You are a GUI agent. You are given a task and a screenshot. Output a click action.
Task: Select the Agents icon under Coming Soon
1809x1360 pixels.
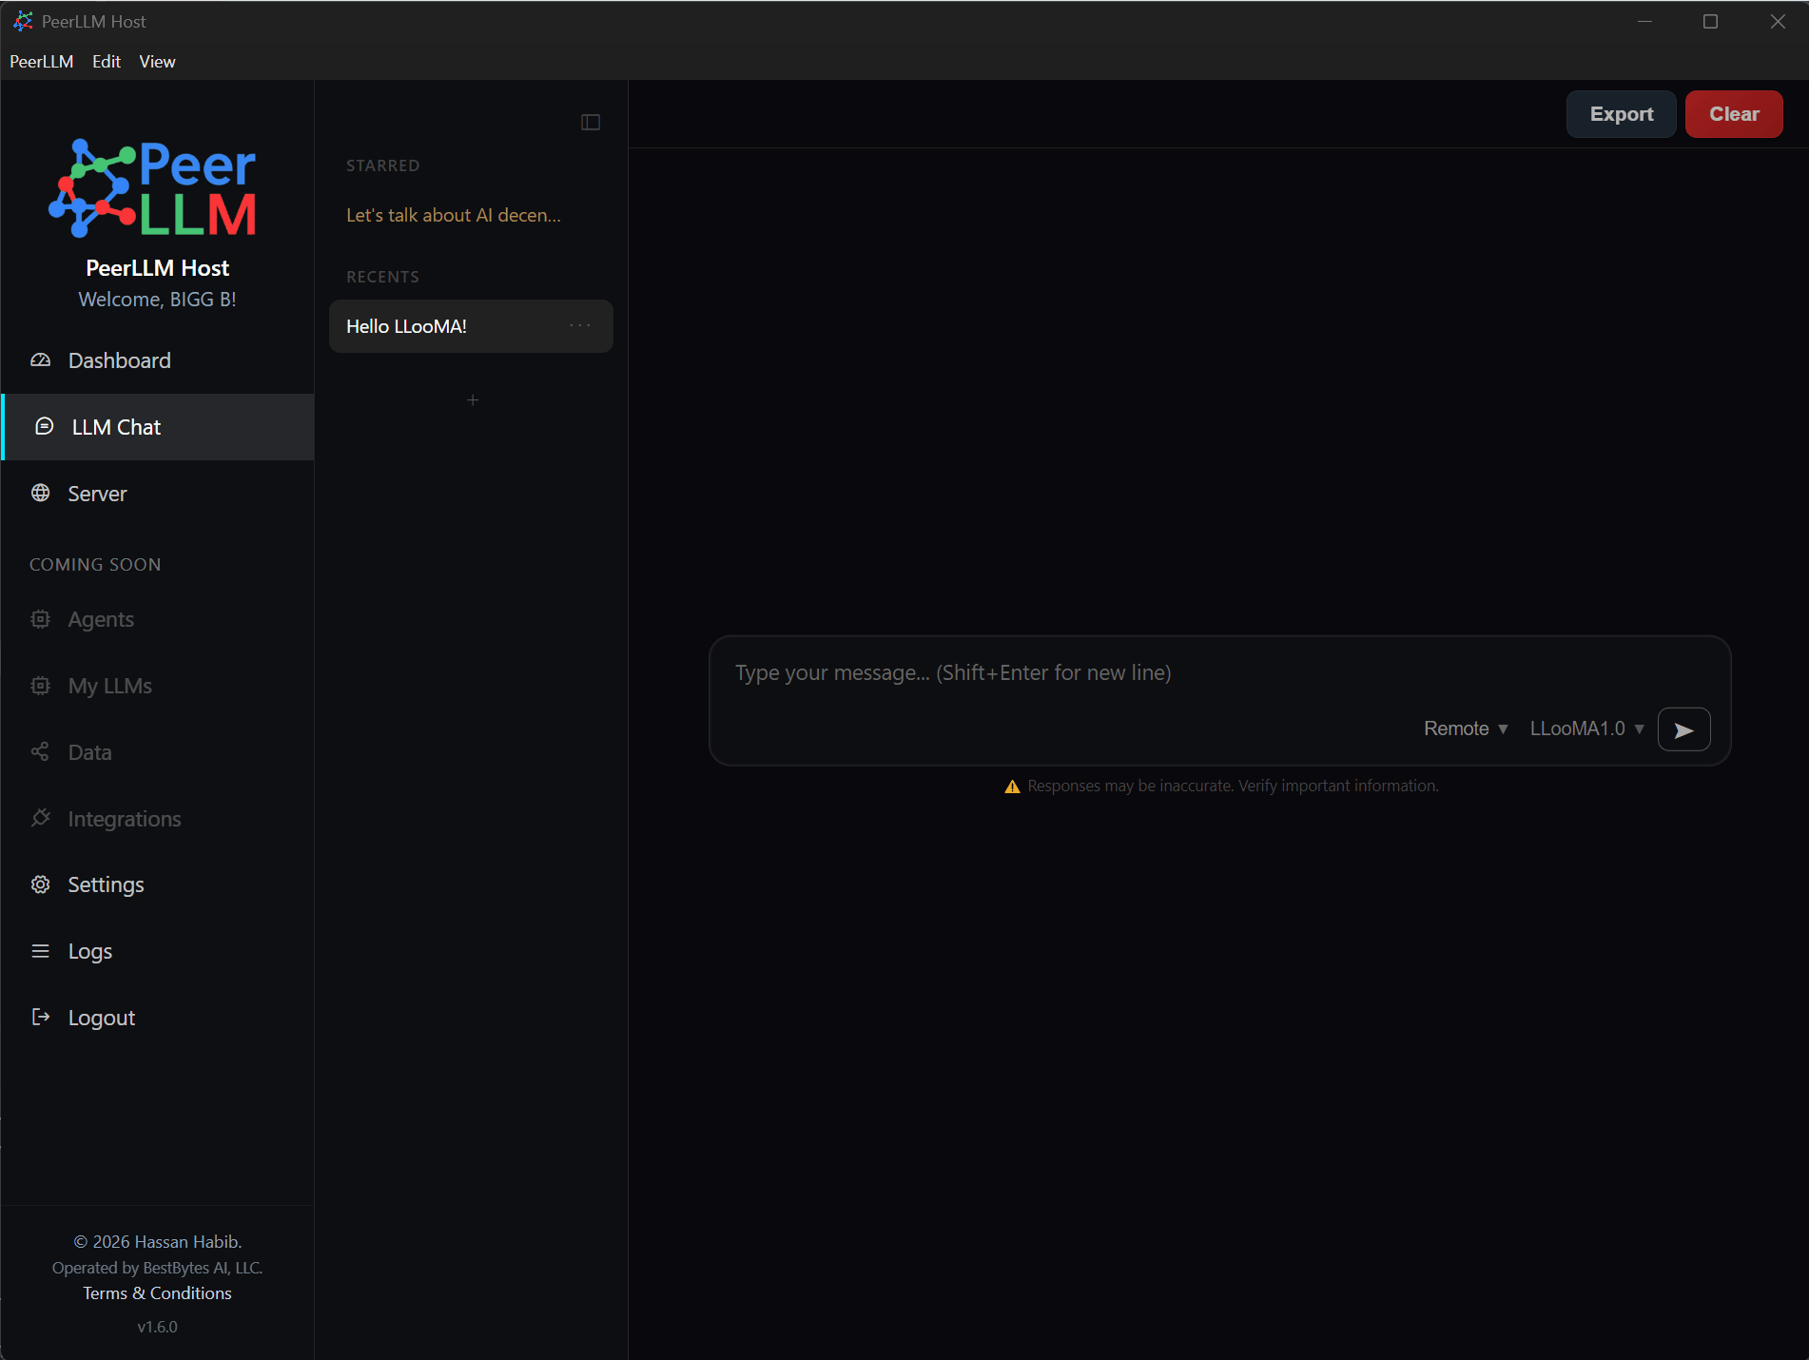click(x=40, y=619)
